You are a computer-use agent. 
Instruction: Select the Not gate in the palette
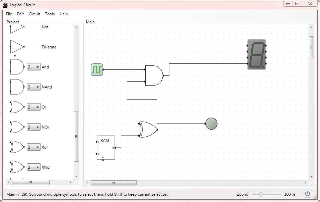click(x=17, y=29)
